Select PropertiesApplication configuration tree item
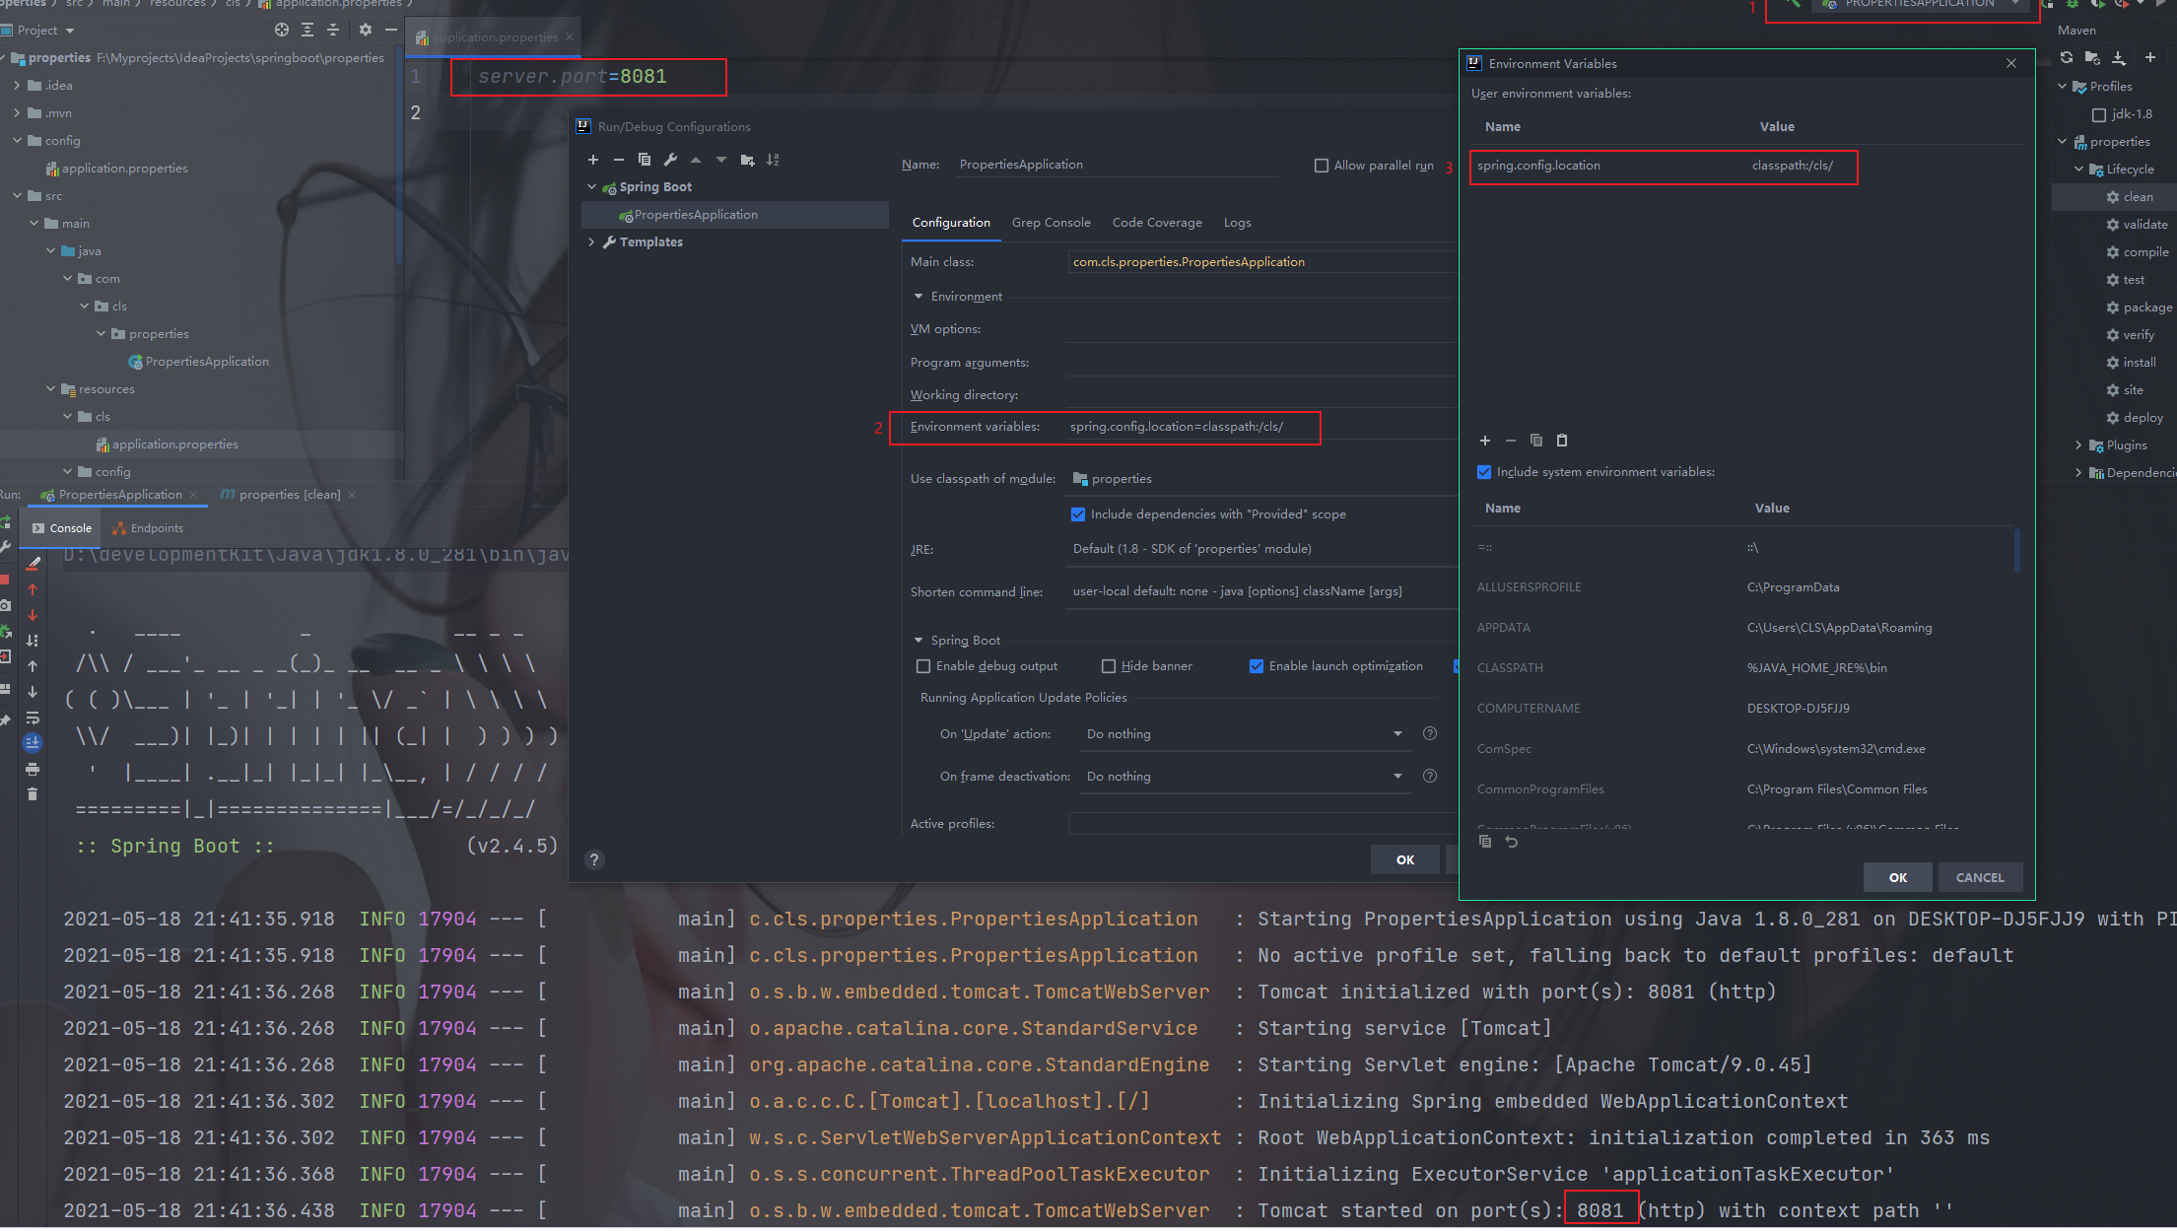This screenshot has height=1231, width=2177. (x=735, y=215)
